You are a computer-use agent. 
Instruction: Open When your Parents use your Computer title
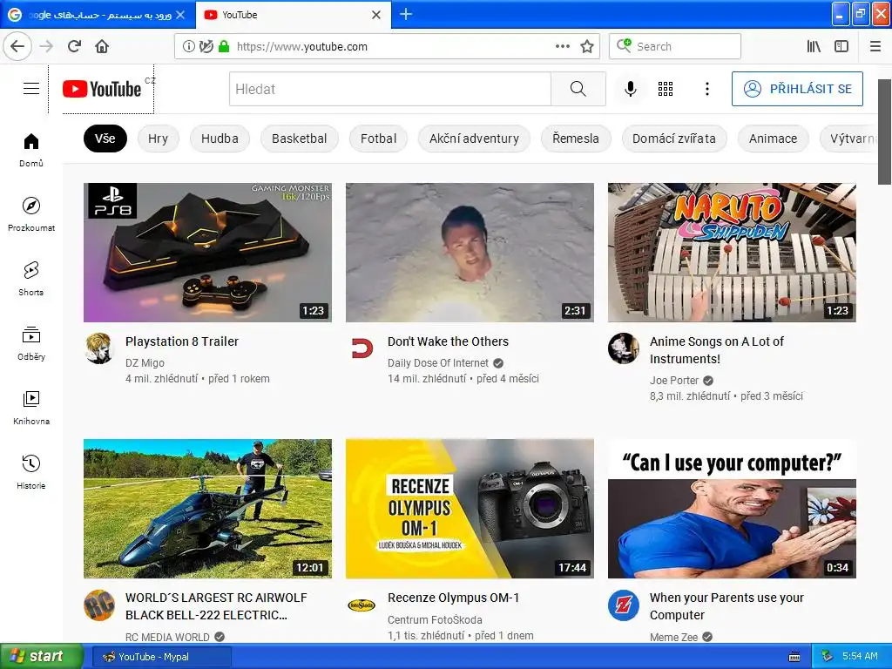(x=726, y=606)
